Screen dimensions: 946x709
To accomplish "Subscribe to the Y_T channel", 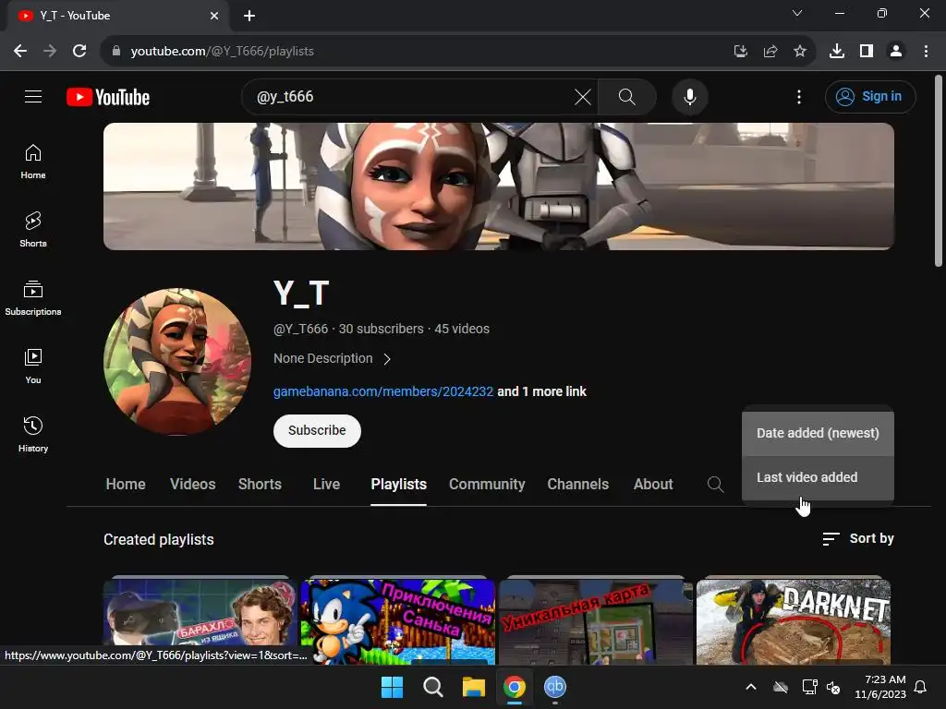I will tap(317, 430).
